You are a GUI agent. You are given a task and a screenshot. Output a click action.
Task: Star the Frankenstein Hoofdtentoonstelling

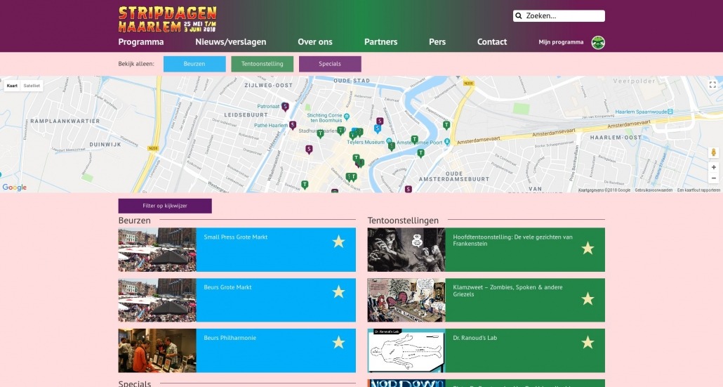point(588,248)
